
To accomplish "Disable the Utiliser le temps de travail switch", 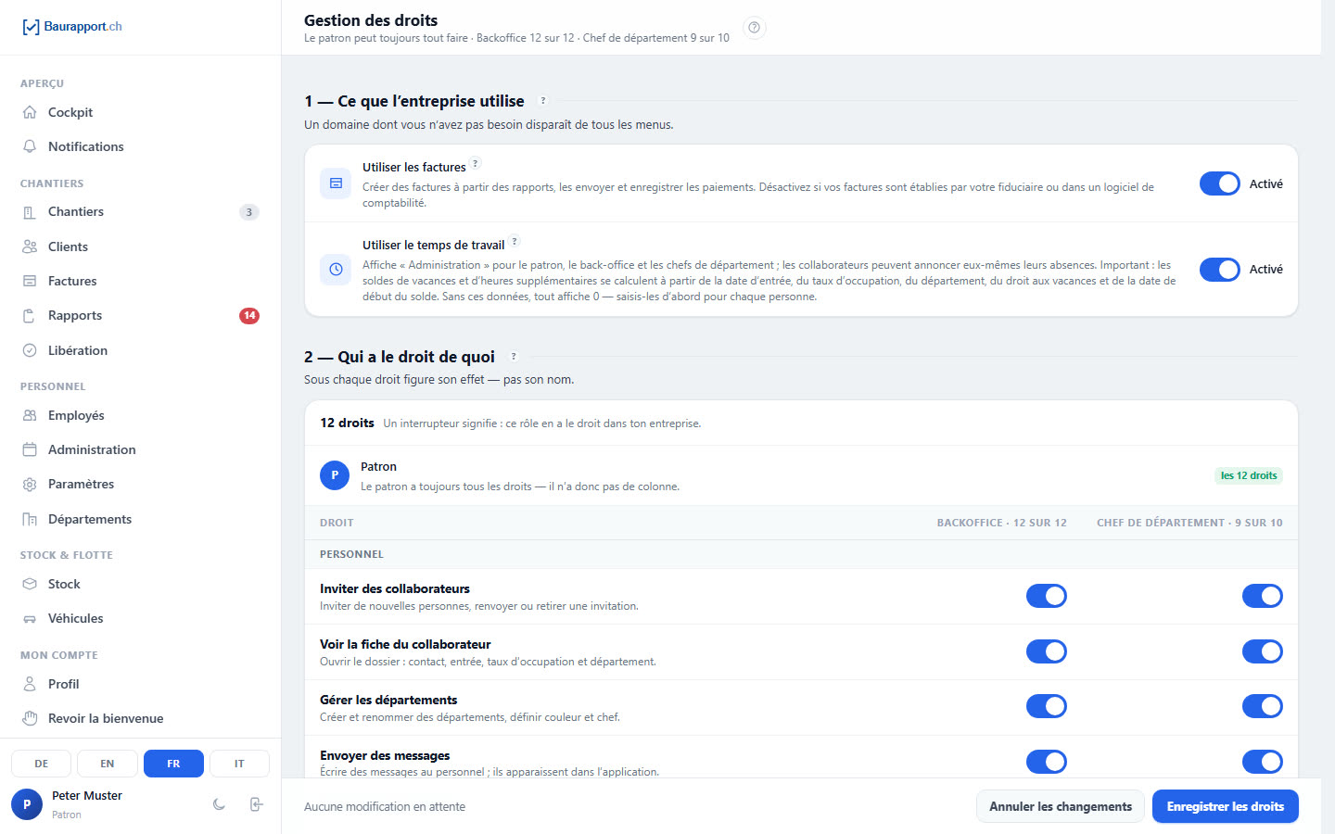I will pos(1220,269).
